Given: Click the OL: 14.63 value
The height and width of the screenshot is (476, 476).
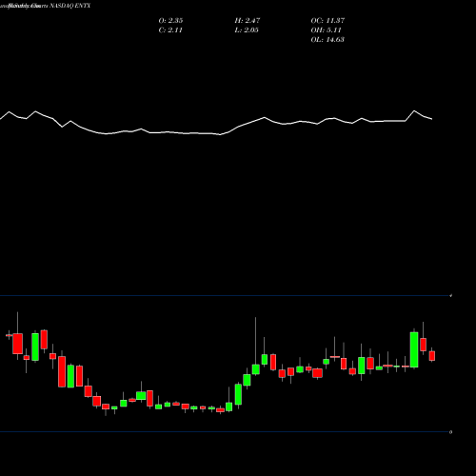Looking at the screenshot, I should (x=327, y=40).
